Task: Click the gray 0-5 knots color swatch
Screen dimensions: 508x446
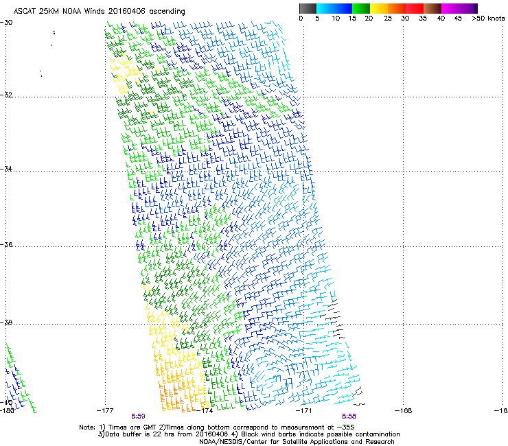Action: [308, 8]
